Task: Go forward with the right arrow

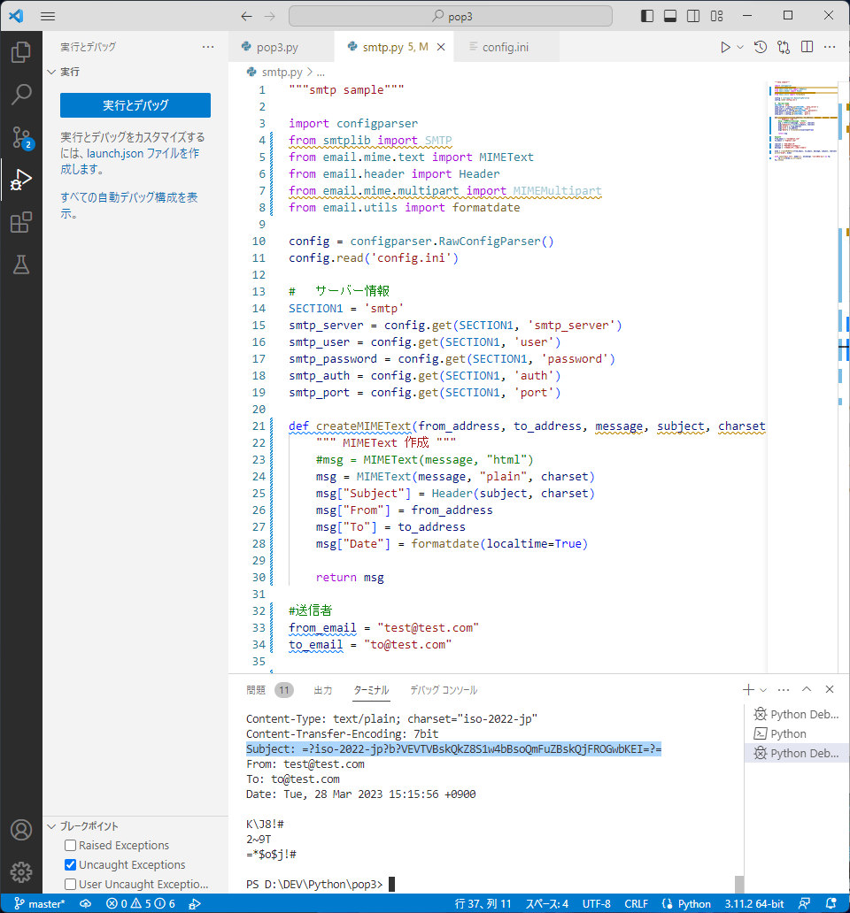Action: tap(269, 16)
